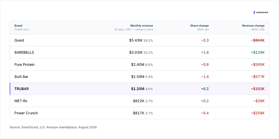279x139 pixels.
Task: Click TRUBAR category share 4.0%
Action: point(149,89)
